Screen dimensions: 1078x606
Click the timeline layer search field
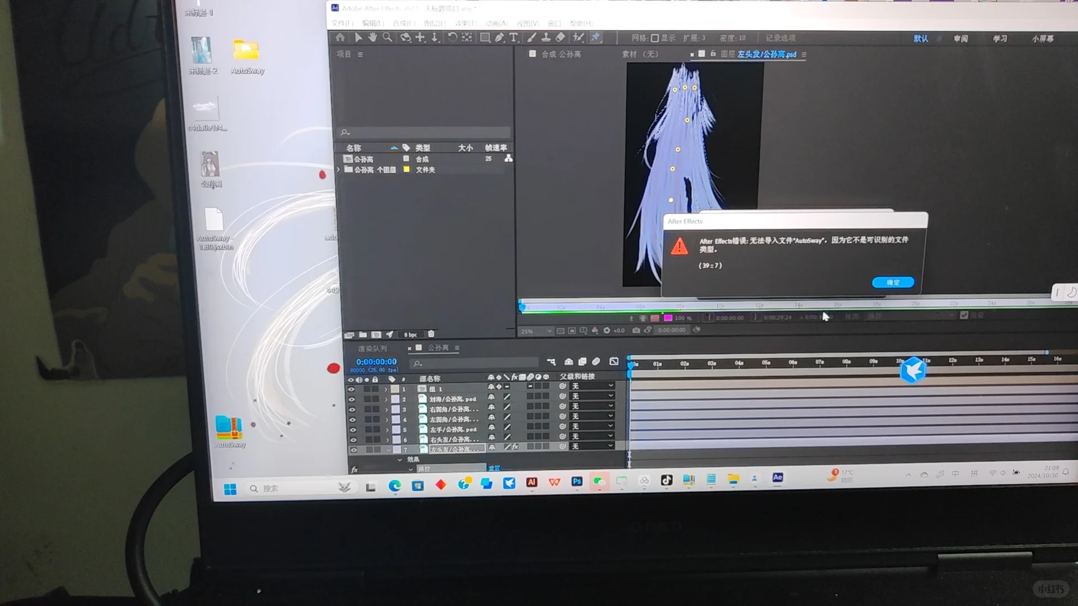click(474, 364)
